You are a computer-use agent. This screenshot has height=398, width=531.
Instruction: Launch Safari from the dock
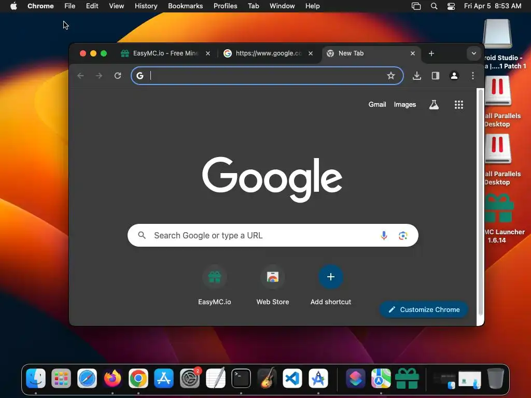click(87, 378)
